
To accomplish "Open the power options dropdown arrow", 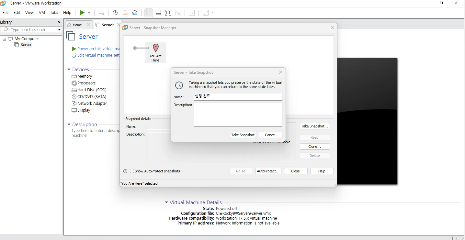I will [x=89, y=13].
